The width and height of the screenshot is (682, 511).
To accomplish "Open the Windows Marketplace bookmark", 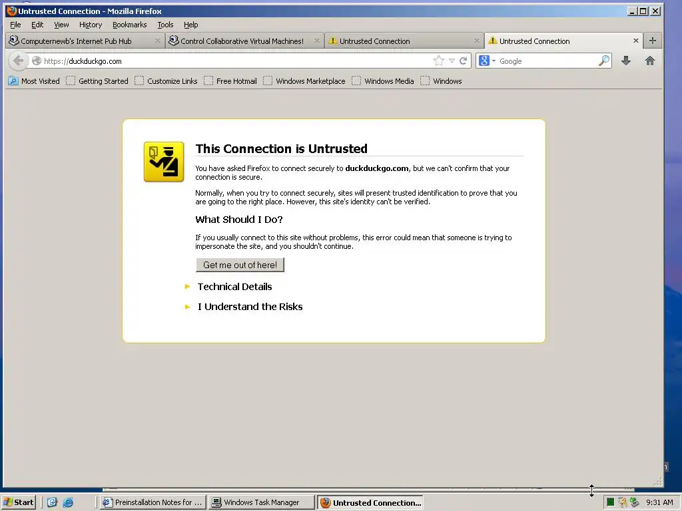I will point(304,81).
